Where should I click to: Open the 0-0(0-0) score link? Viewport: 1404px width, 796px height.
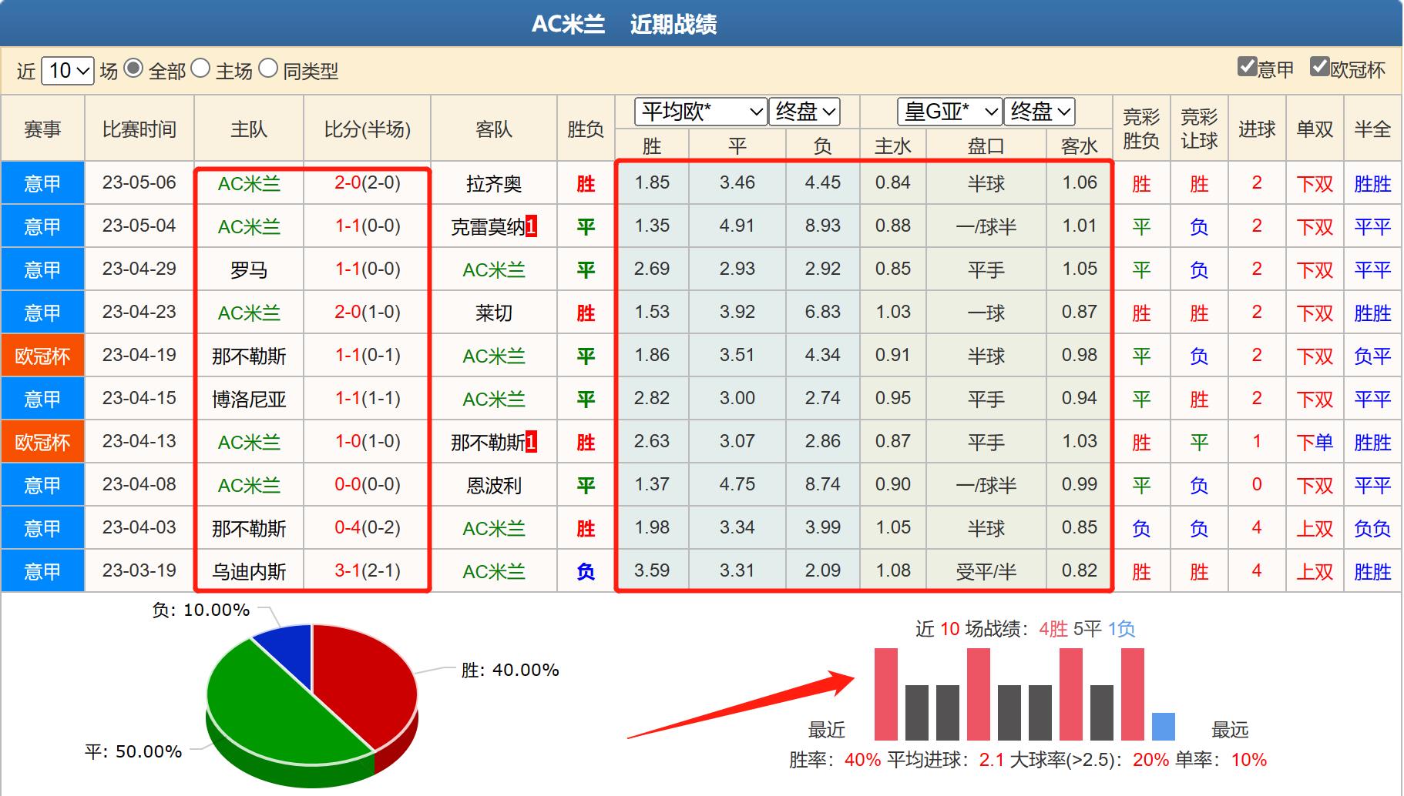[x=368, y=484]
